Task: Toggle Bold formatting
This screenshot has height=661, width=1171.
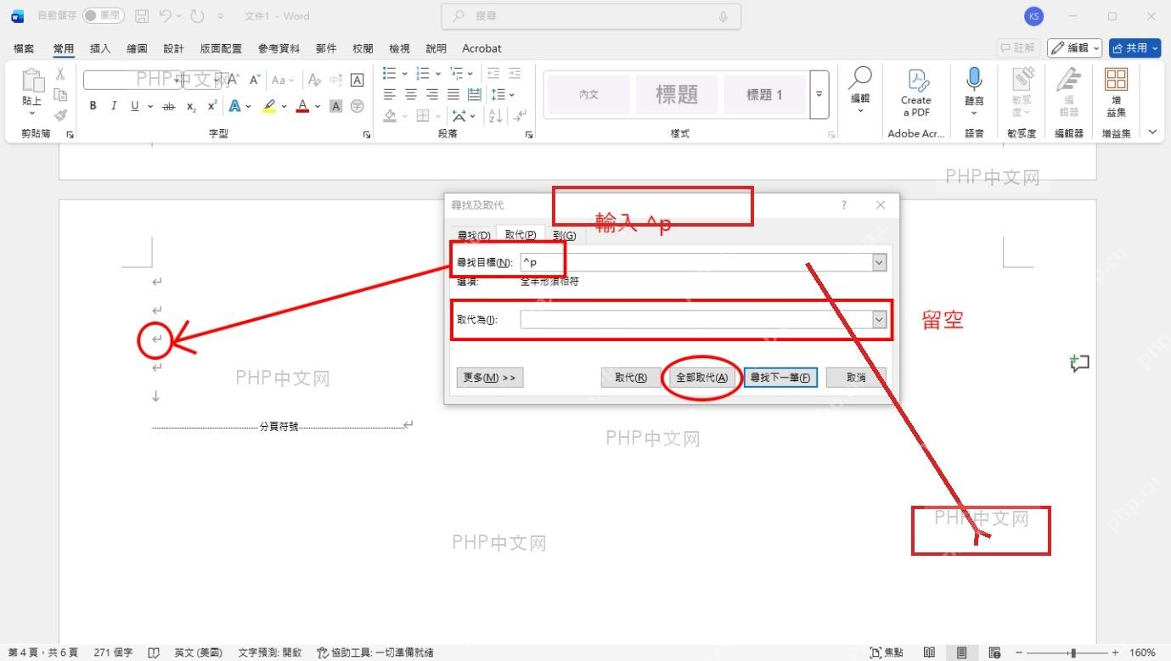Action: point(93,106)
